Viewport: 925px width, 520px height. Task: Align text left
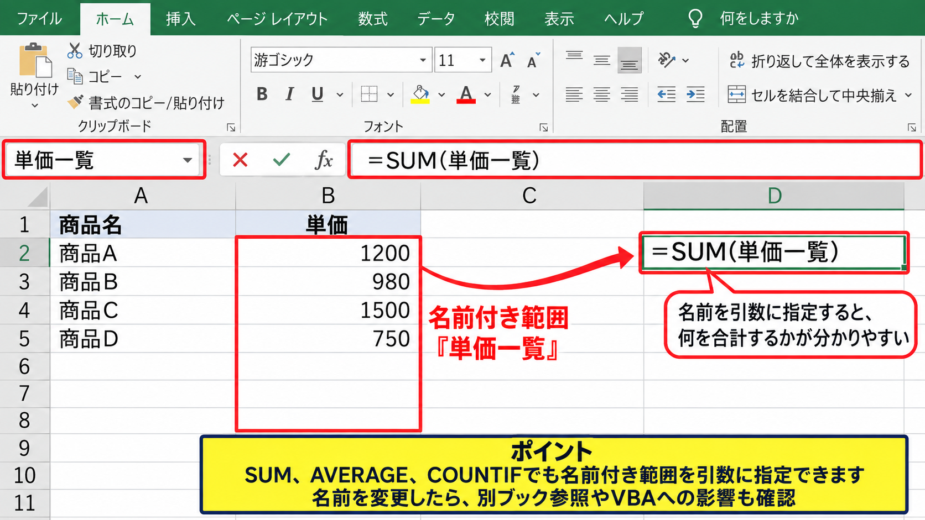pos(574,94)
